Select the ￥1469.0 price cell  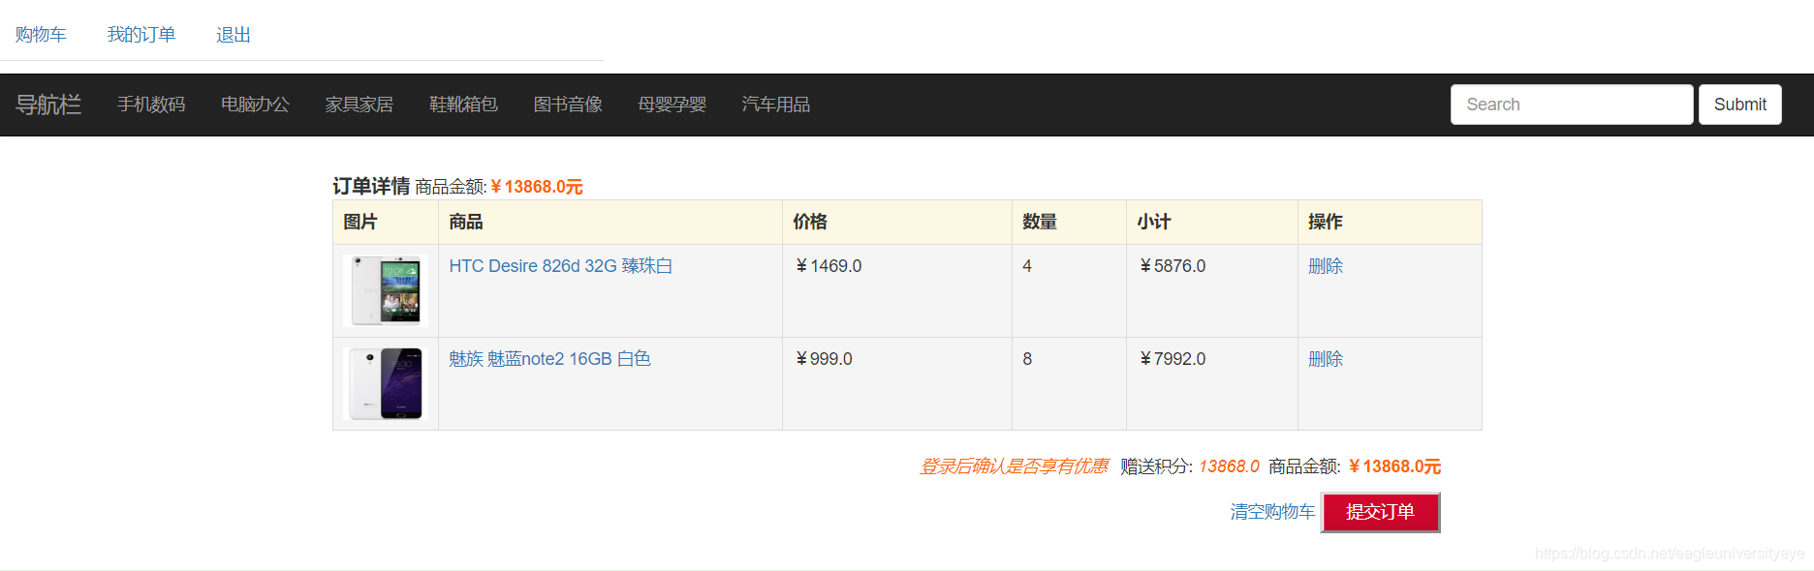coord(897,290)
